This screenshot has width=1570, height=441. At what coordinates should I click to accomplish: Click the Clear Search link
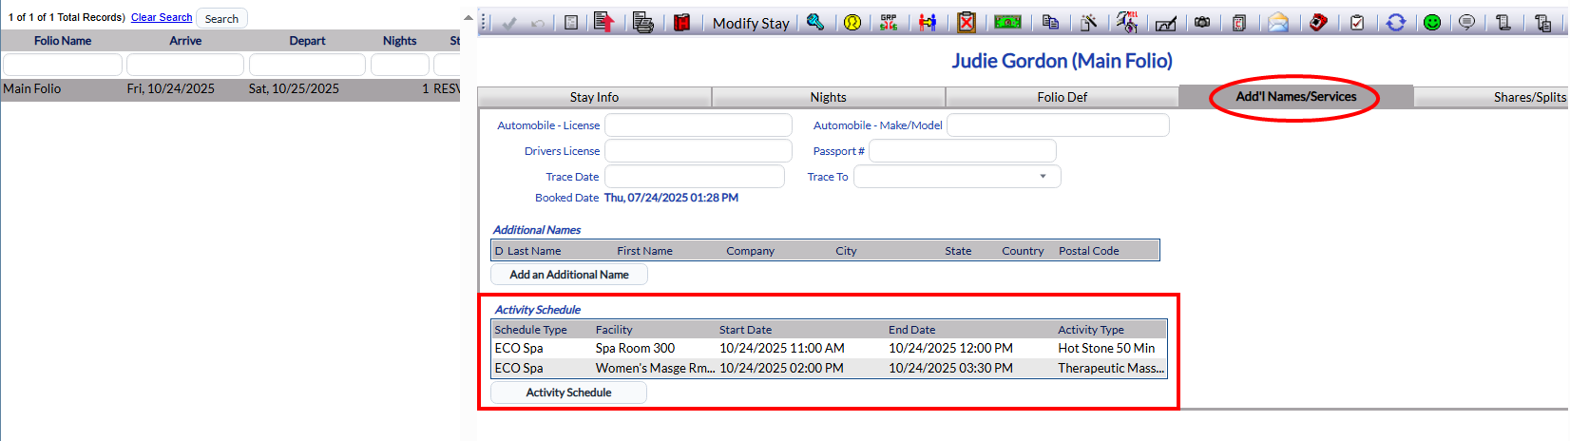[x=162, y=17]
